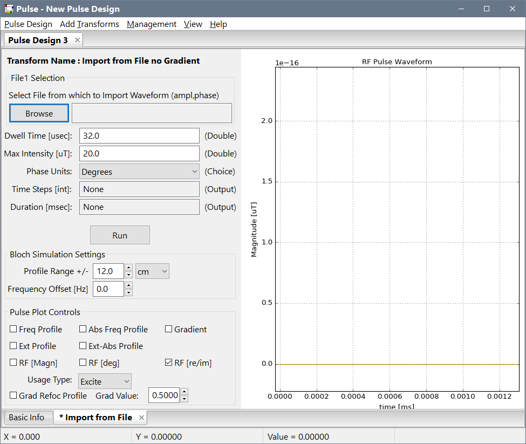
Task: Expand the Usage Type dropdown
Action: pyautogui.click(x=105, y=381)
